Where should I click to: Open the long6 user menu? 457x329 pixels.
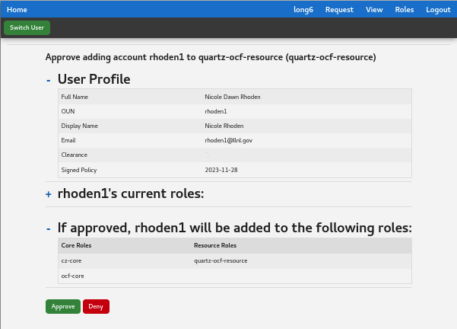click(x=303, y=10)
